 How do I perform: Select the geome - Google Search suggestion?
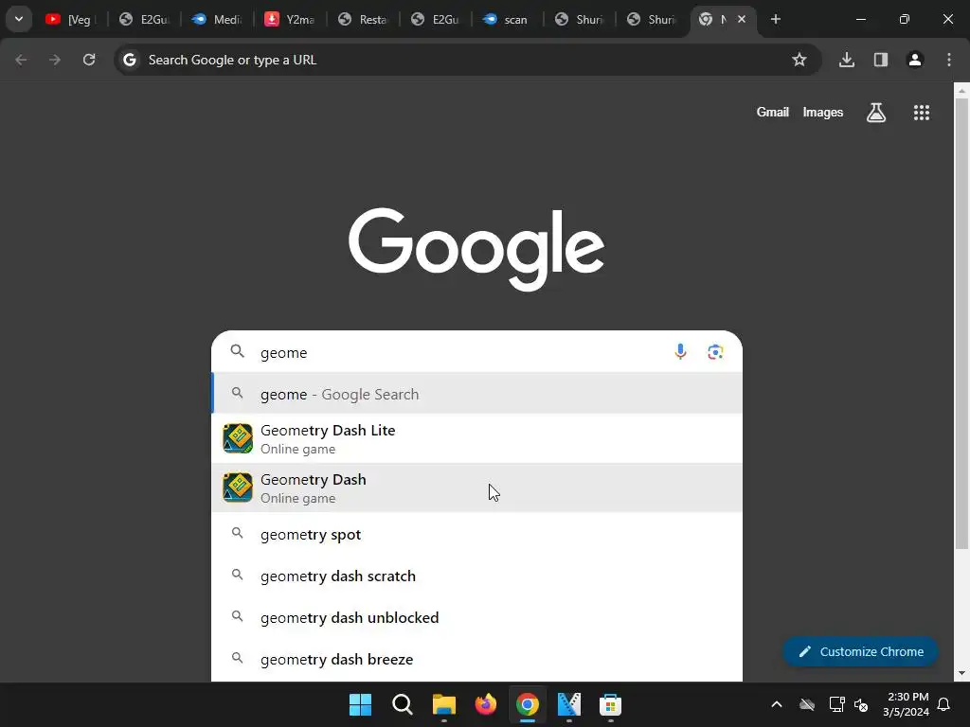point(476,394)
